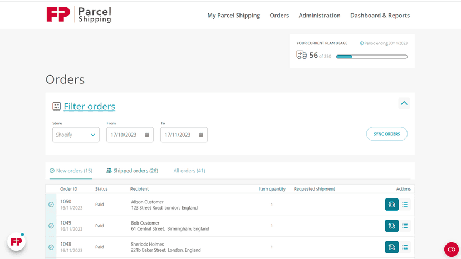The height and width of the screenshot is (259, 461).
Task: Toggle the check circle for order 1050
Action: point(51,205)
